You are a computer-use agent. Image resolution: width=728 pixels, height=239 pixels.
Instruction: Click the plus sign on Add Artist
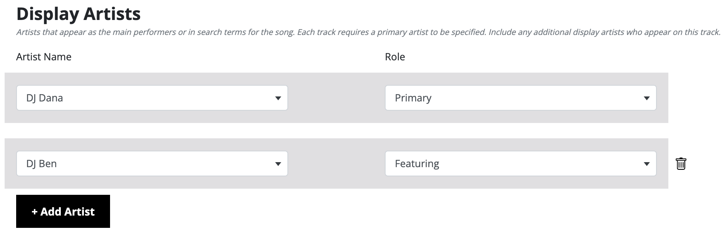35,212
